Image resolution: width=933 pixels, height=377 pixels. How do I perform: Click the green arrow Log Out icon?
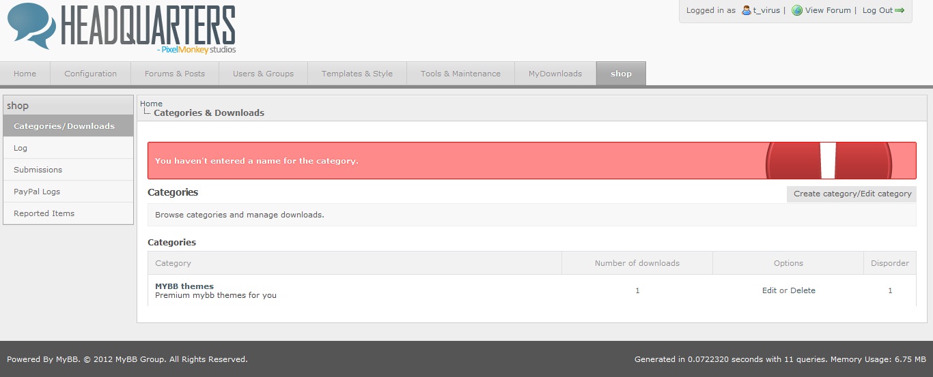tap(900, 10)
